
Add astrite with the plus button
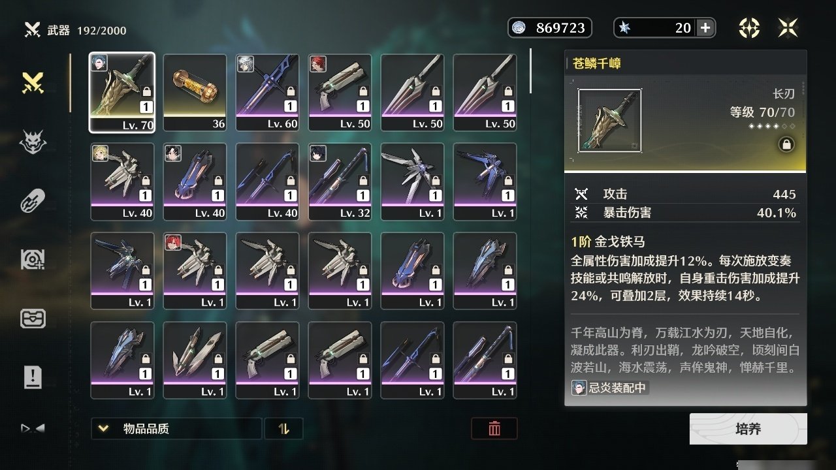click(x=705, y=27)
